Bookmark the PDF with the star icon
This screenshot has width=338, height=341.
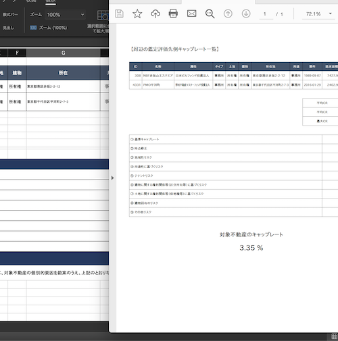[137, 14]
